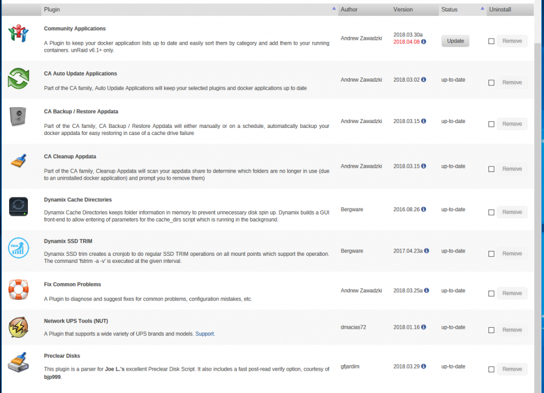Click the CA Cleanup Appdata broom icon

[18, 161]
